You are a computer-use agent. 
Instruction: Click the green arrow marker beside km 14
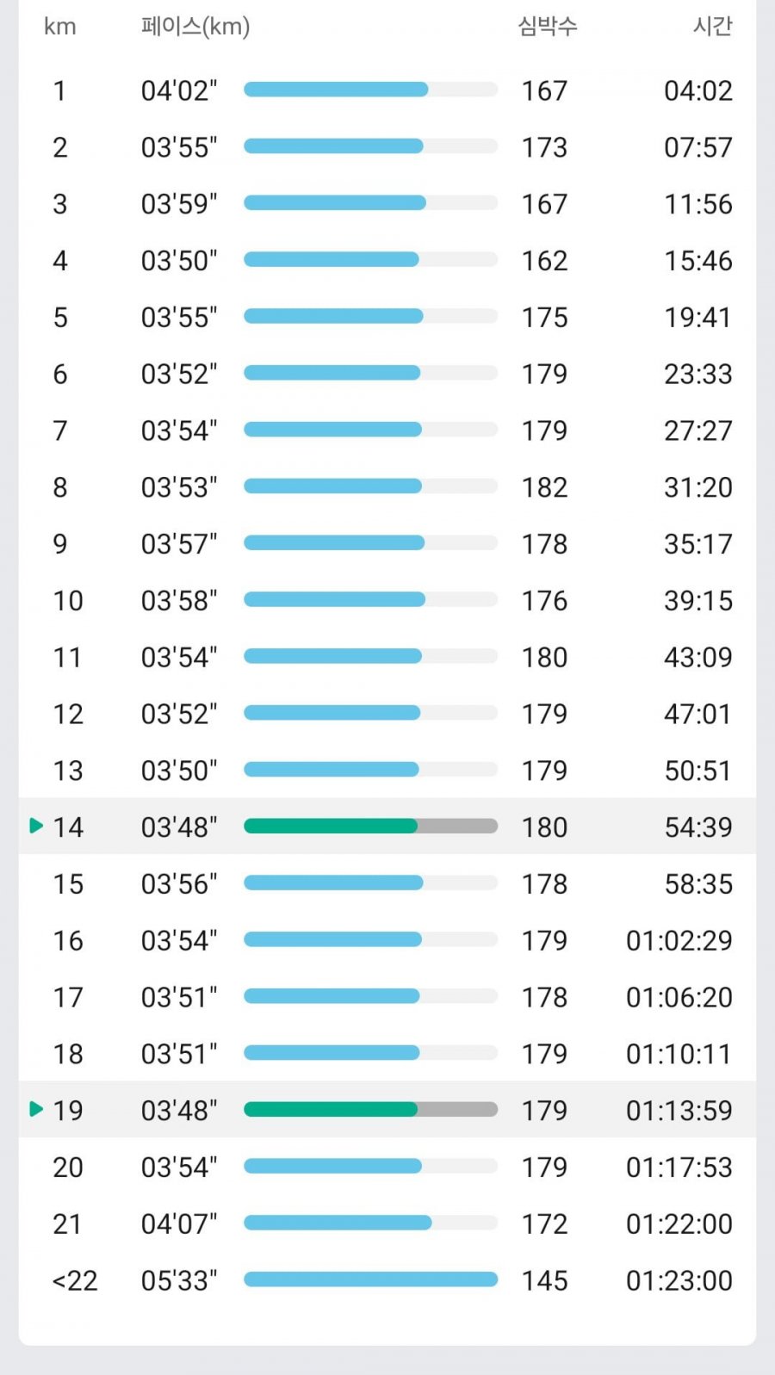36,826
